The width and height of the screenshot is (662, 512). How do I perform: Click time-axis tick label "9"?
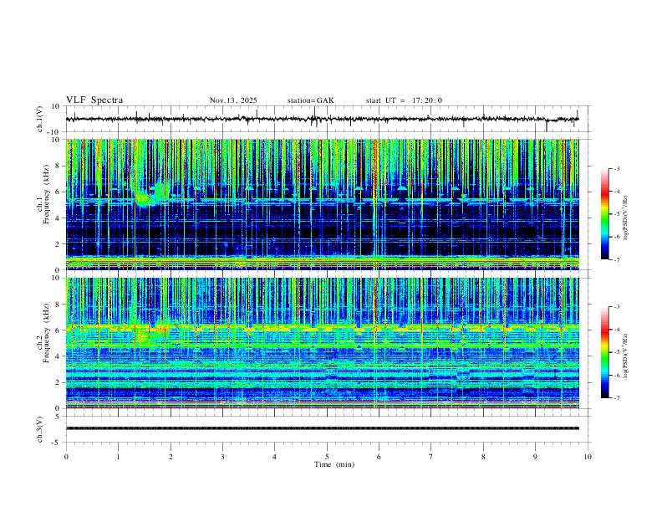coord(535,457)
